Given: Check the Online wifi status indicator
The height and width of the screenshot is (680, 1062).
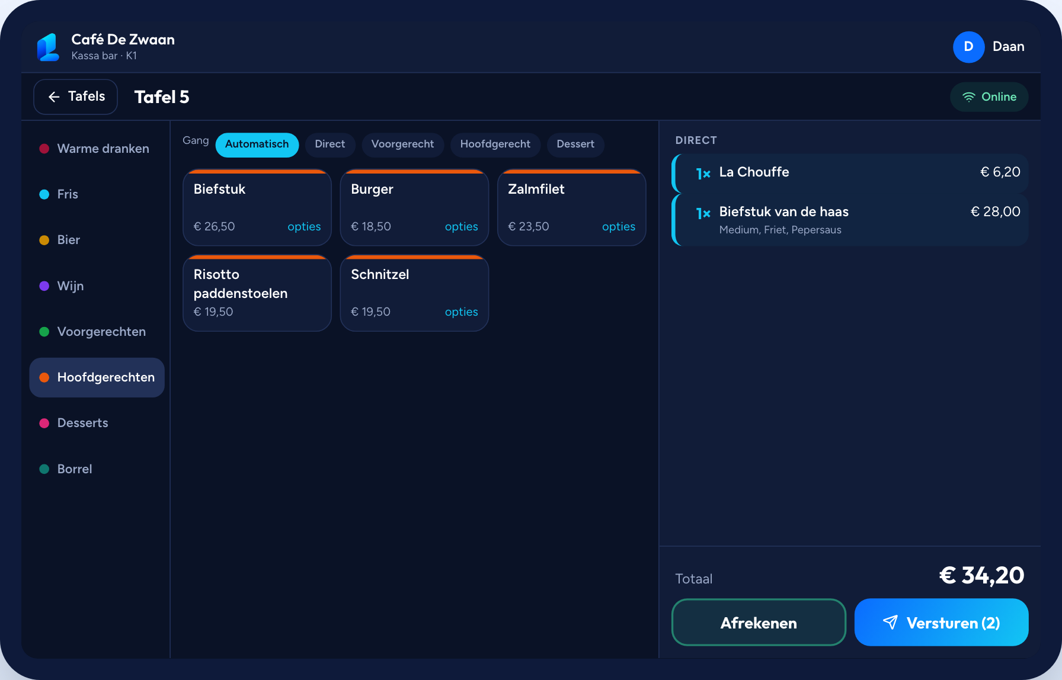Looking at the screenshot, I should [989, 97].
